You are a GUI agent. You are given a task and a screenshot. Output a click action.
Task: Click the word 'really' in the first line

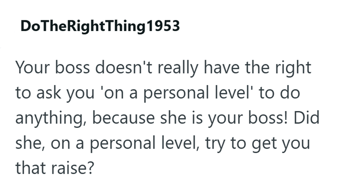coord(178,68)
